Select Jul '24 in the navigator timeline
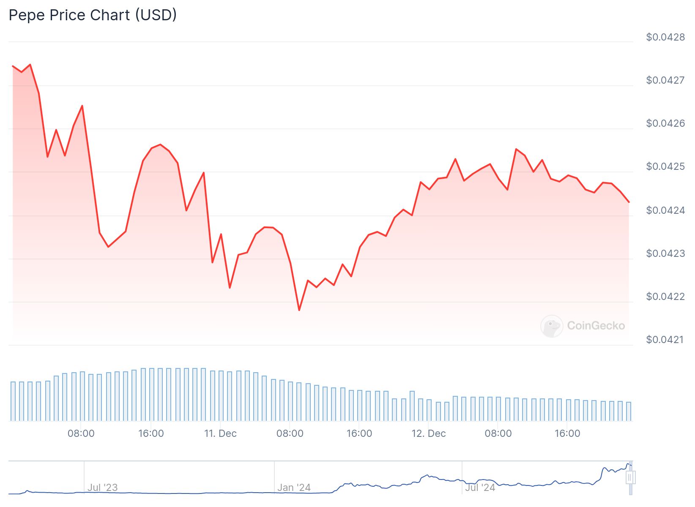This screenshot has width=695, height=507. click(480, 488)
